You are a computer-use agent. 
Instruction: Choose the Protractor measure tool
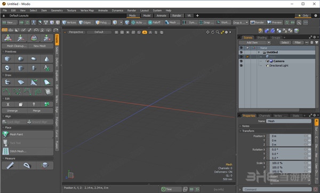(x=27, y=165)
